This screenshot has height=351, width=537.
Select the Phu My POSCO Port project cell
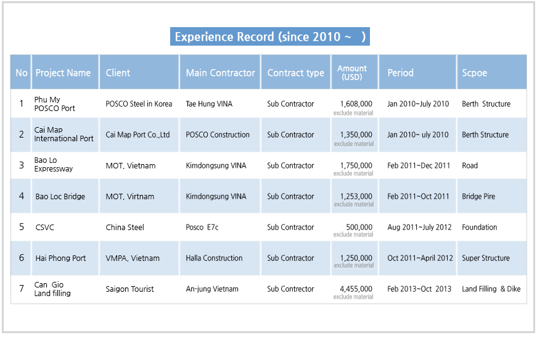click(x=65, y=104)
